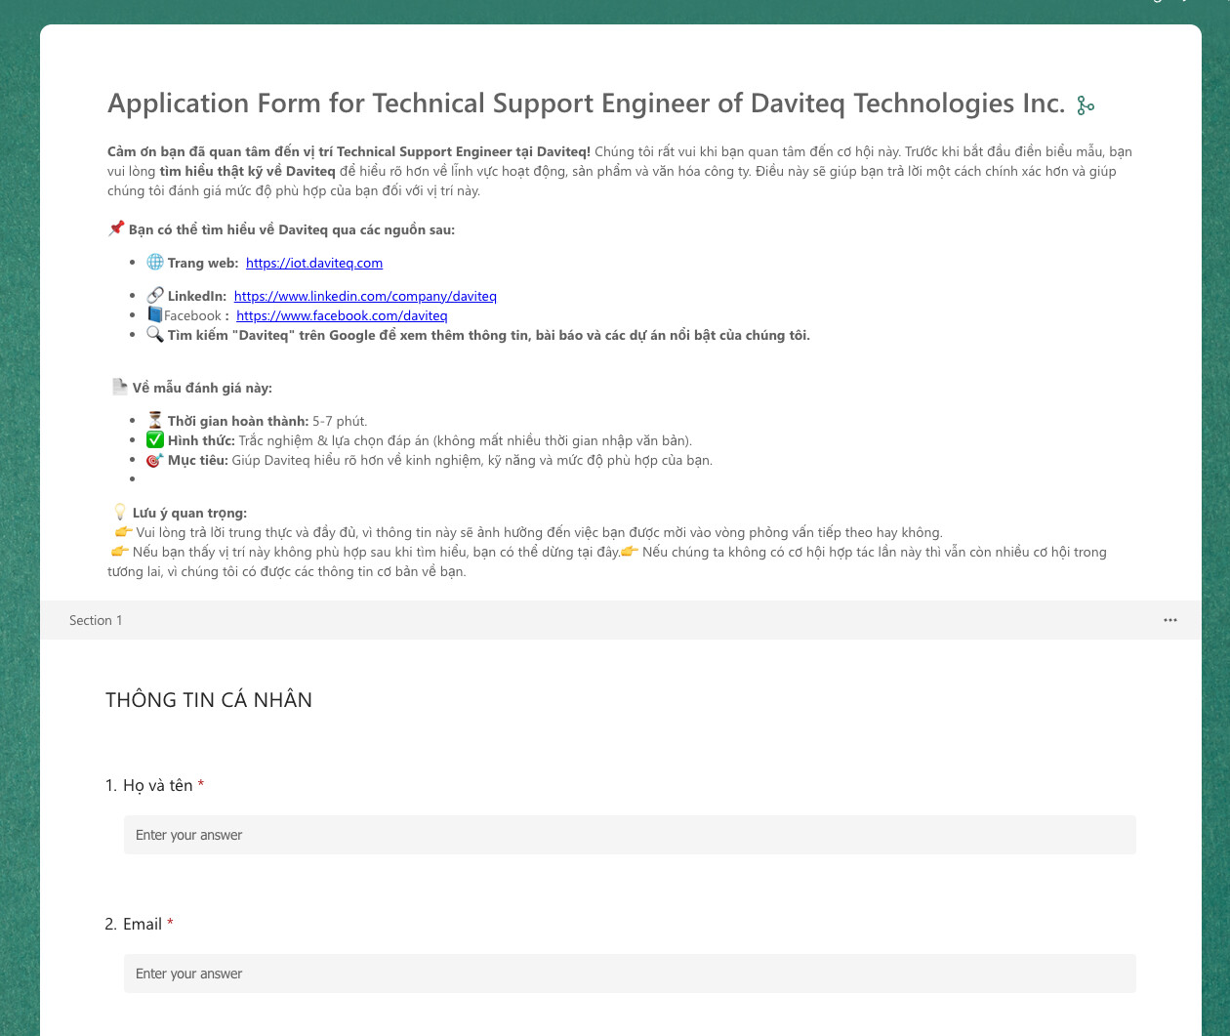The height and width of the screenshot is (1036, 1230).
Task: Click the globe icon next to Trang web
Action: pos(155,262)
